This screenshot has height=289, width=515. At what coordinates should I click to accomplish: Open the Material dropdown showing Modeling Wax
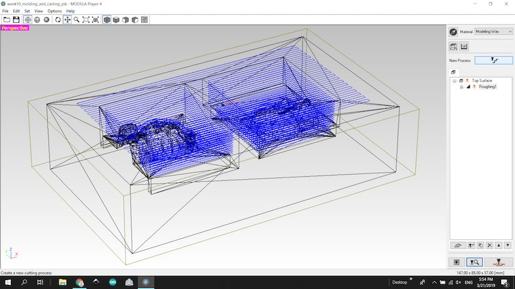coord(493,32)
